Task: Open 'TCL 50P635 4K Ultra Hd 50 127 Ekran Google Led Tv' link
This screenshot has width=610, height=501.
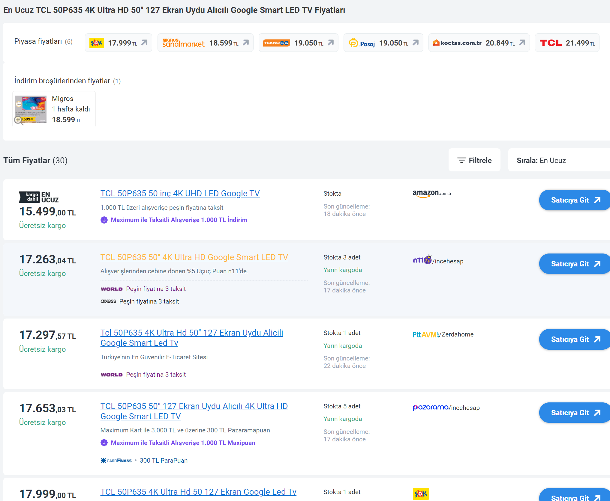Action: coord(198,492)
